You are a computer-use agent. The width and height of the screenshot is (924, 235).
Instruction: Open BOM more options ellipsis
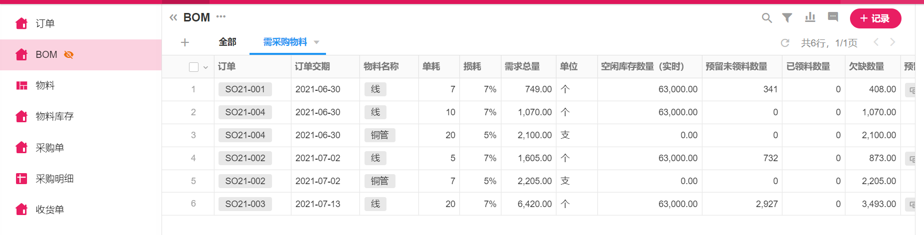pos(221,17)
